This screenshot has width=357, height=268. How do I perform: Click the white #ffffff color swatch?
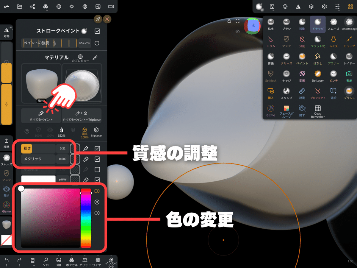coord(38,180)
